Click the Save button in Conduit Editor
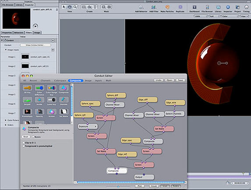This screenshot has height=190, width=251. click(x=180, y=80)
